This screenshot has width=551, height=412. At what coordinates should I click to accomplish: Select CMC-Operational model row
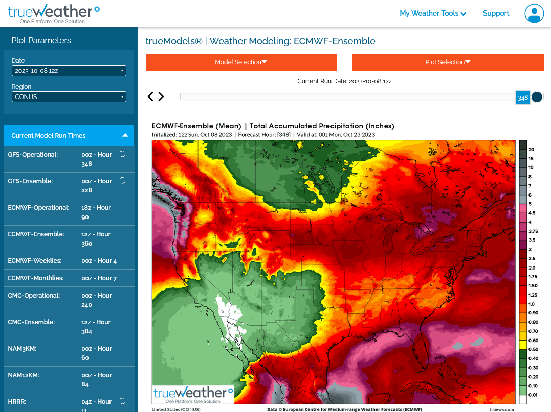coord(69,300)
